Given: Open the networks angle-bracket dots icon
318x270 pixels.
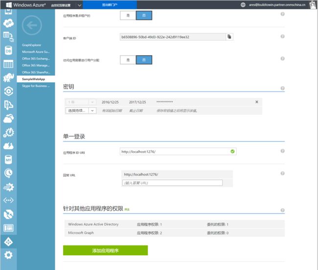Looking at the screenshot, I should pos(8,200).
